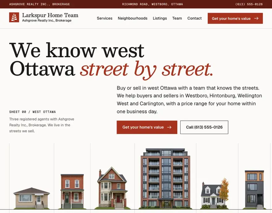272x213 pixels.
Task: Click hero Get your home's value button
Action: pyautogui.click(x=147, y=127)
